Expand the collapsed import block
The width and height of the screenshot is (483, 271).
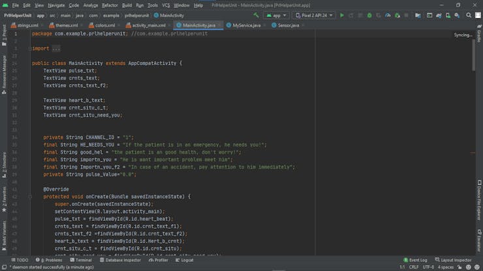click(x=55, y=49)
